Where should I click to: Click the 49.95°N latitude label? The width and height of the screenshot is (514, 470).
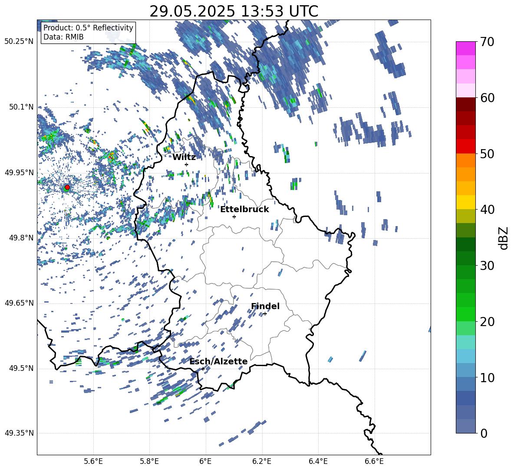19,172
